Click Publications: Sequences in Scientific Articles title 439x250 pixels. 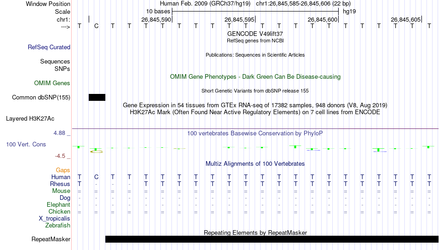(255, 55)
